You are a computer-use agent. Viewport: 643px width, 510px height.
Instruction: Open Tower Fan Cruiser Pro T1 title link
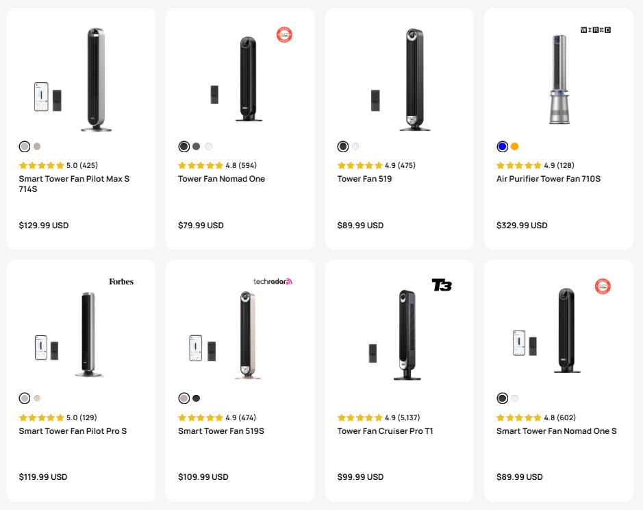[385, 431]
